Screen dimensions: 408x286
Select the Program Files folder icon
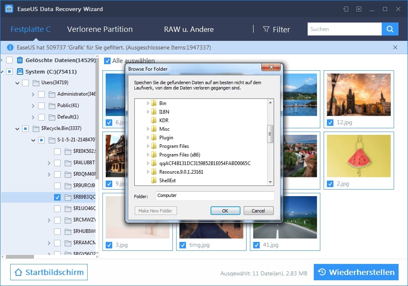pyautogui.click(x=154, y=146)
